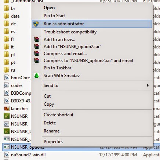The height and width of the screenshot is (160, 160).
Task: Click the NSUNSR application's green leaf icon
Action: pos(7,116)
